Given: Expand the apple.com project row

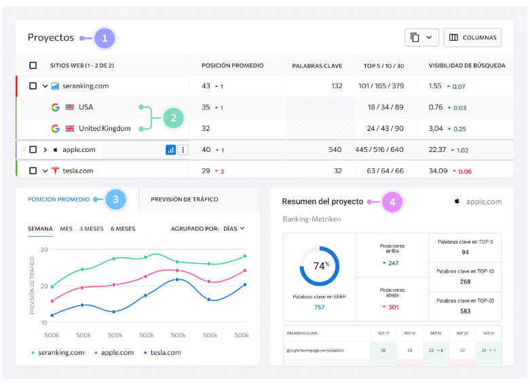Looking at the screenshot, I should click(x=45, y=150).
